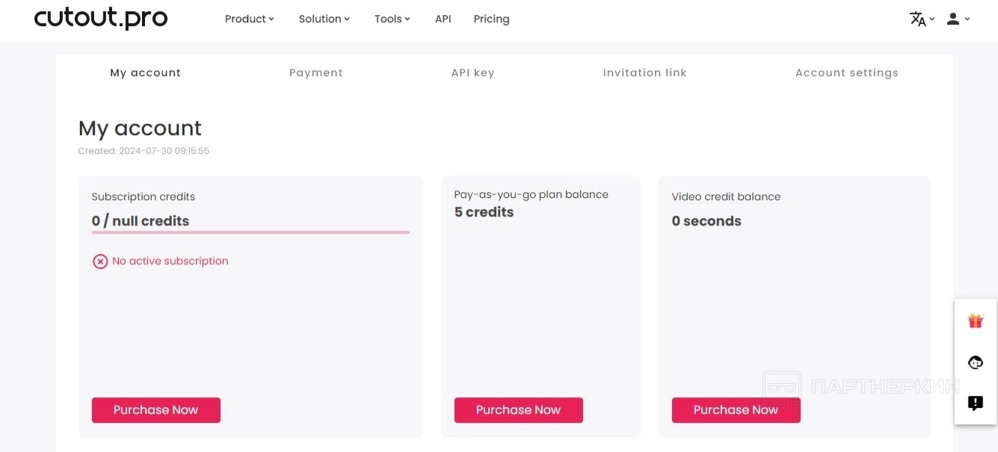Open the API page link

coord(443,19)
